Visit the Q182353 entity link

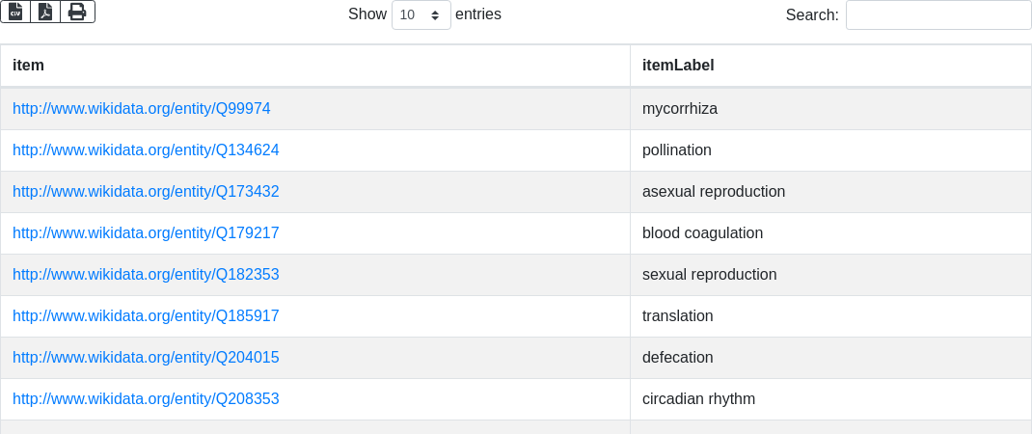click(x=146, y=275)
